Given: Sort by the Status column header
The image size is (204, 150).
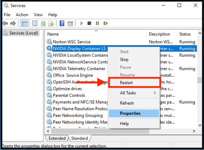Looking at the screenshot, I should click(x=187, y=34).
